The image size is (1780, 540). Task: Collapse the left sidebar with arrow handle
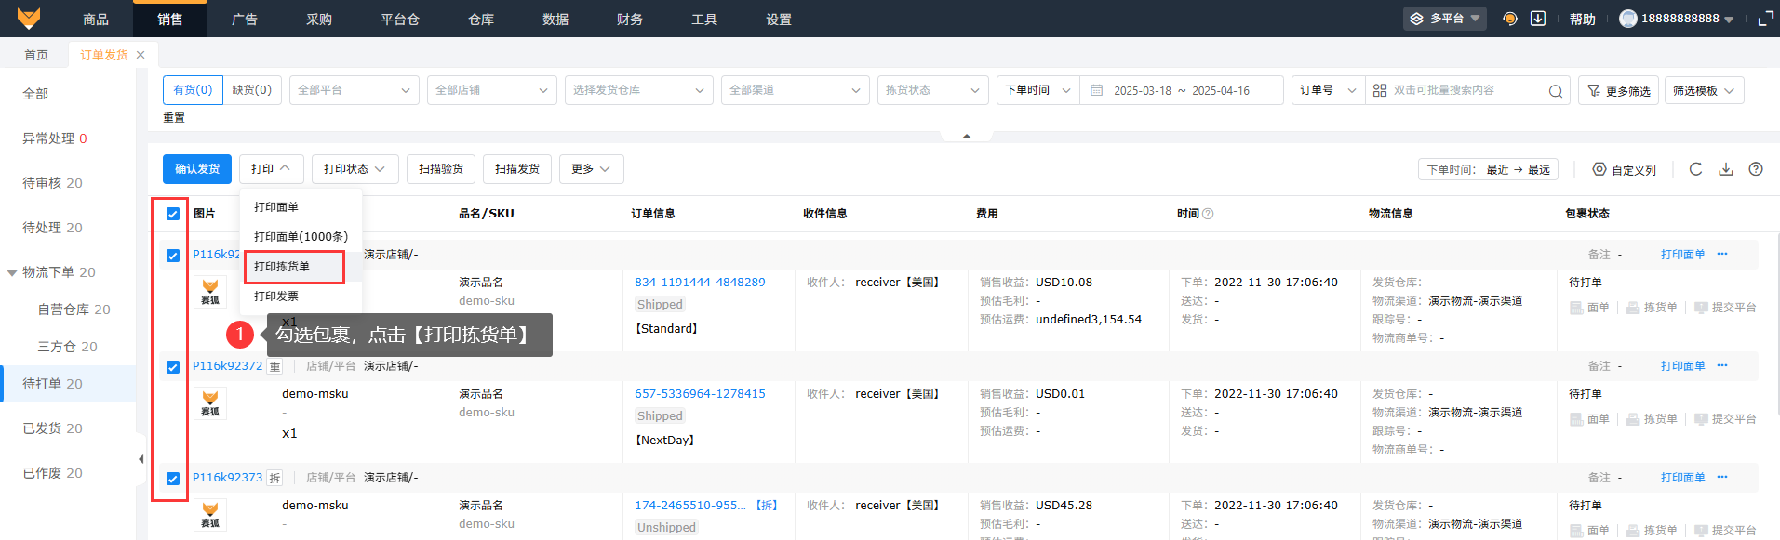coord(141,459)
